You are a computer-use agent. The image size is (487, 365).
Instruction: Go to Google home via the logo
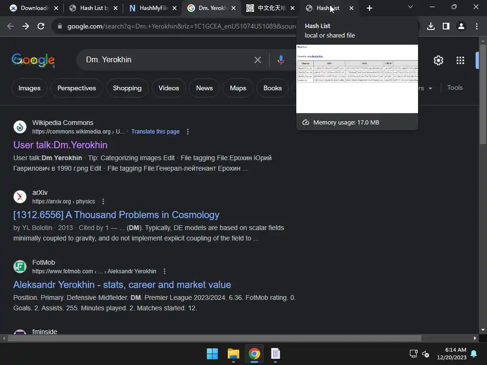click(33, 60)
